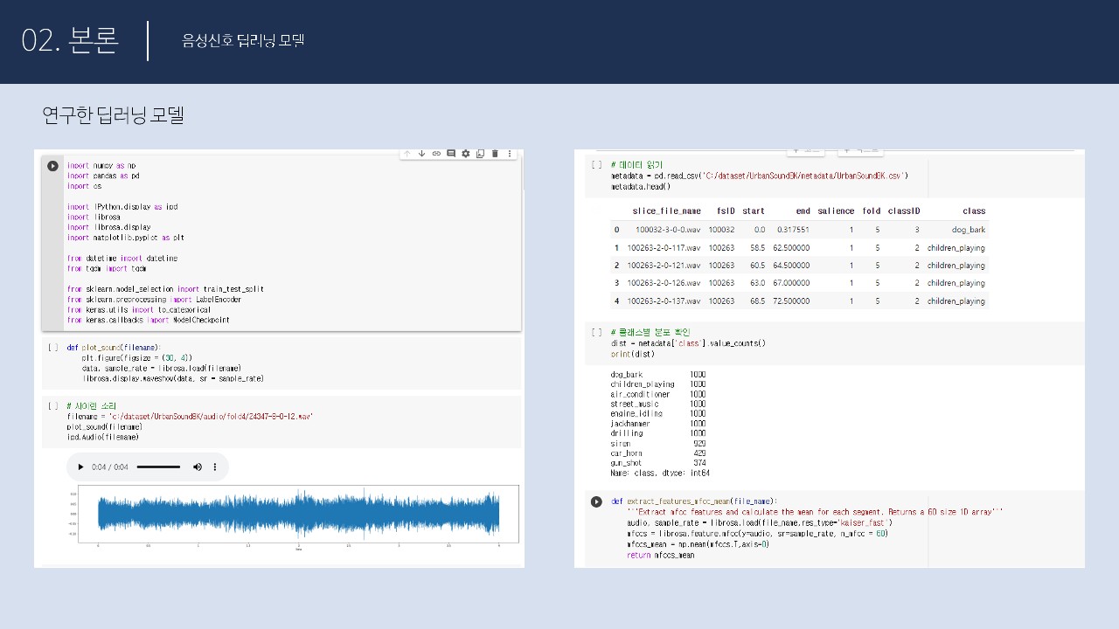The image size is (1119, 629).
Task: Delete the cell with trash icon
Action: [x=495, y=154]
